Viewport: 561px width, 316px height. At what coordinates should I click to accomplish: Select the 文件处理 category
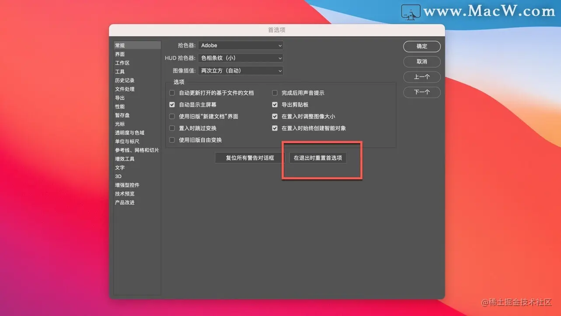click(137, 89)
